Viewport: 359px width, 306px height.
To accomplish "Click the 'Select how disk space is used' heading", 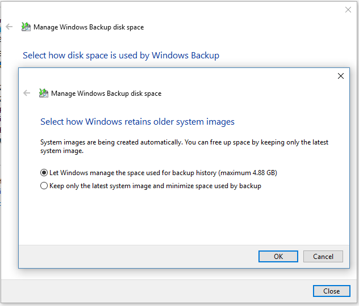I will [x=121, y=56].
